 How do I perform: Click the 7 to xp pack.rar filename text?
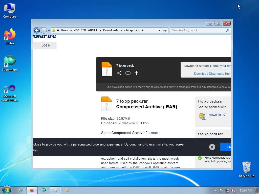click(132, 101)
